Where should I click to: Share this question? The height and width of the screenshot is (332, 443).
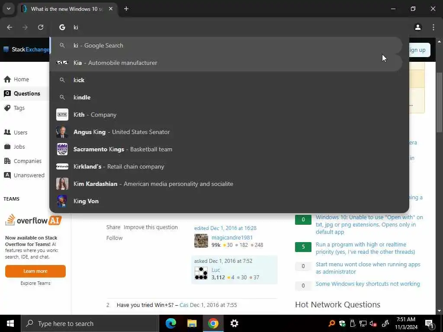tap(113, 227)
